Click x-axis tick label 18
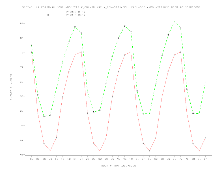224x173 pixels. pos(69,159)
